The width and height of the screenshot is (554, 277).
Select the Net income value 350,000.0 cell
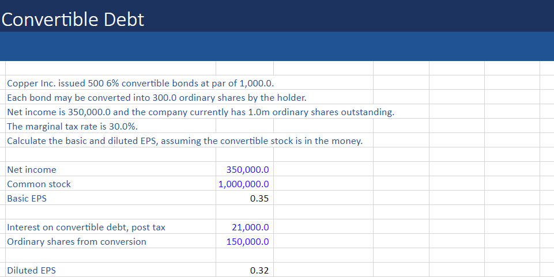(x=249, y=170)
